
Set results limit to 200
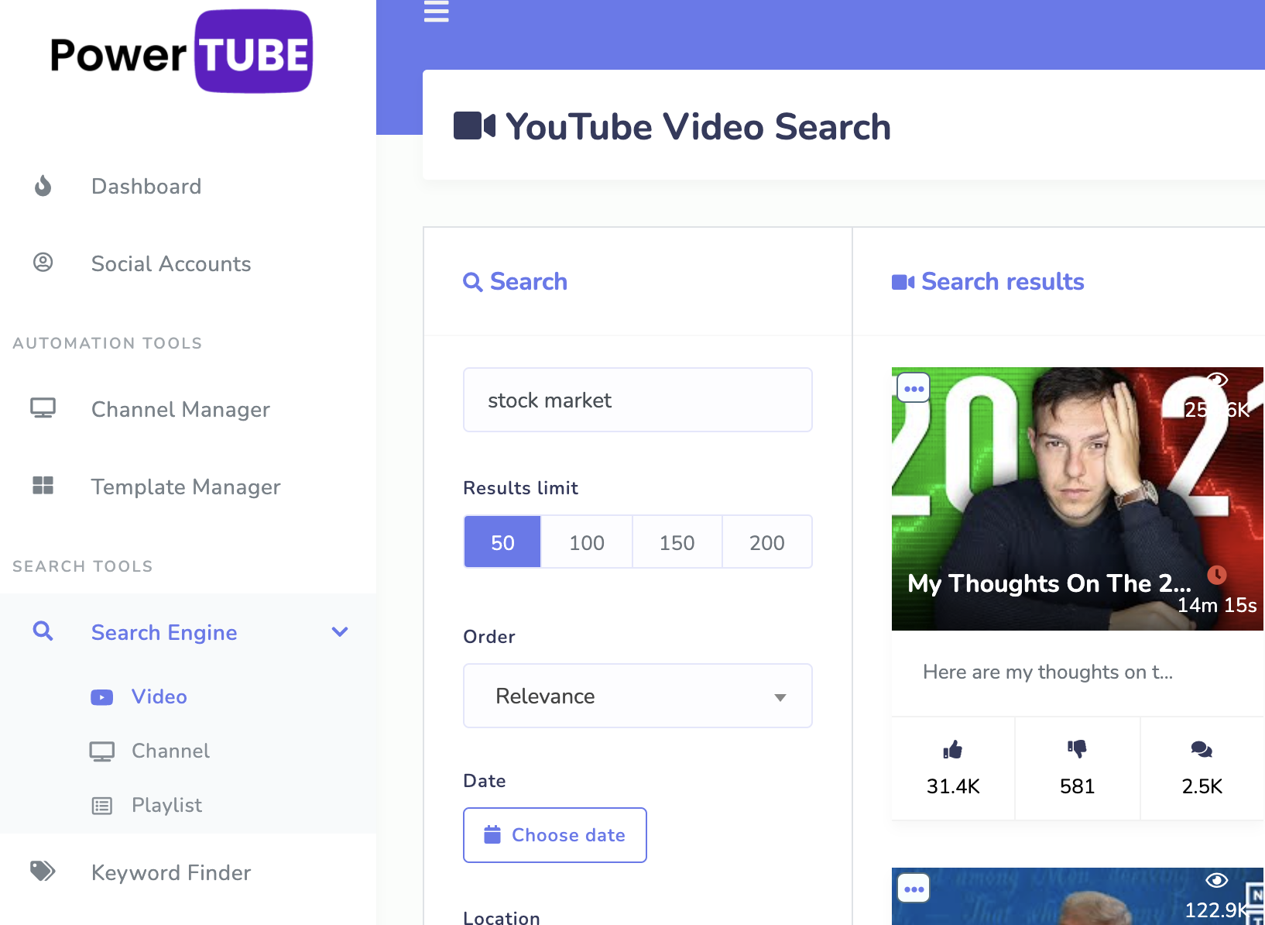[767, 542]
